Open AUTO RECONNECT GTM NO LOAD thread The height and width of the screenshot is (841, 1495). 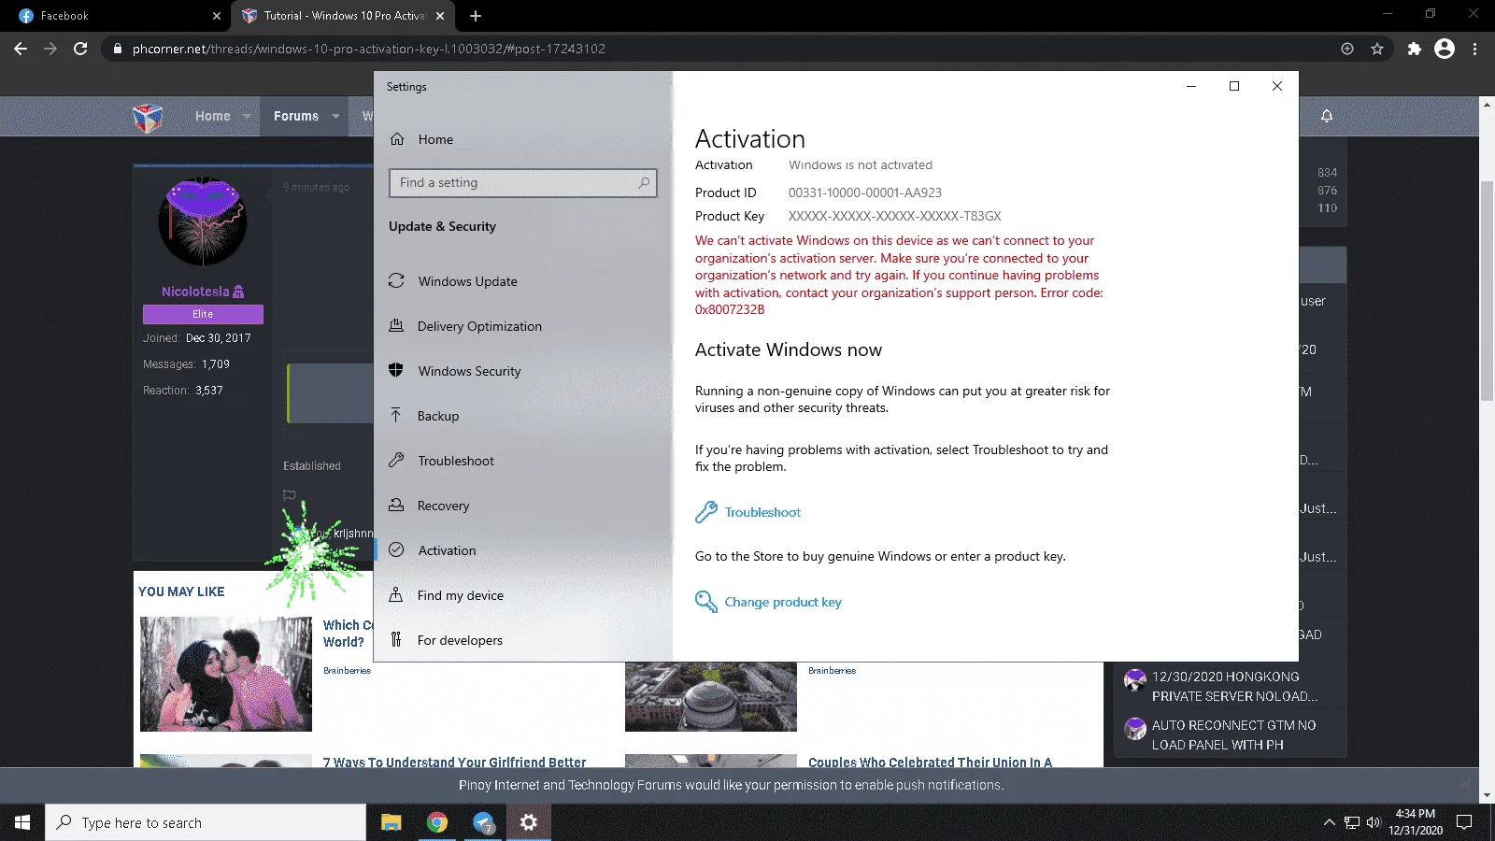tap(1233, 734)
